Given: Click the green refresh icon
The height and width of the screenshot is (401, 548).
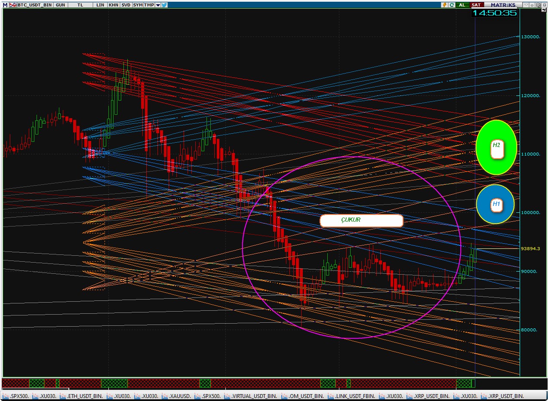Looking at the screenshot, I should click(452, 5).
